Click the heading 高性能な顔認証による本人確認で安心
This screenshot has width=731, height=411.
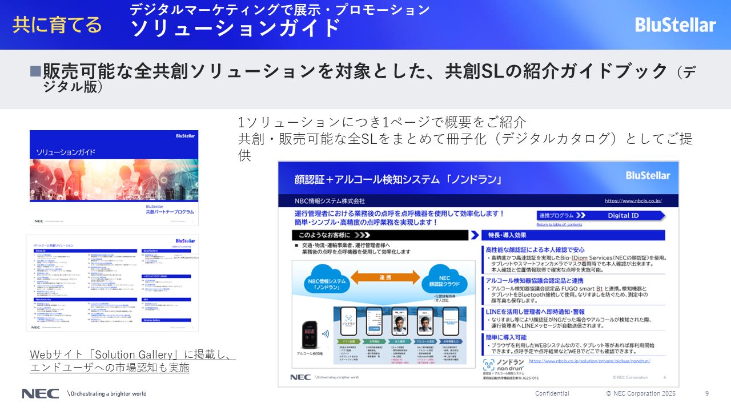[x=535, y=249]
